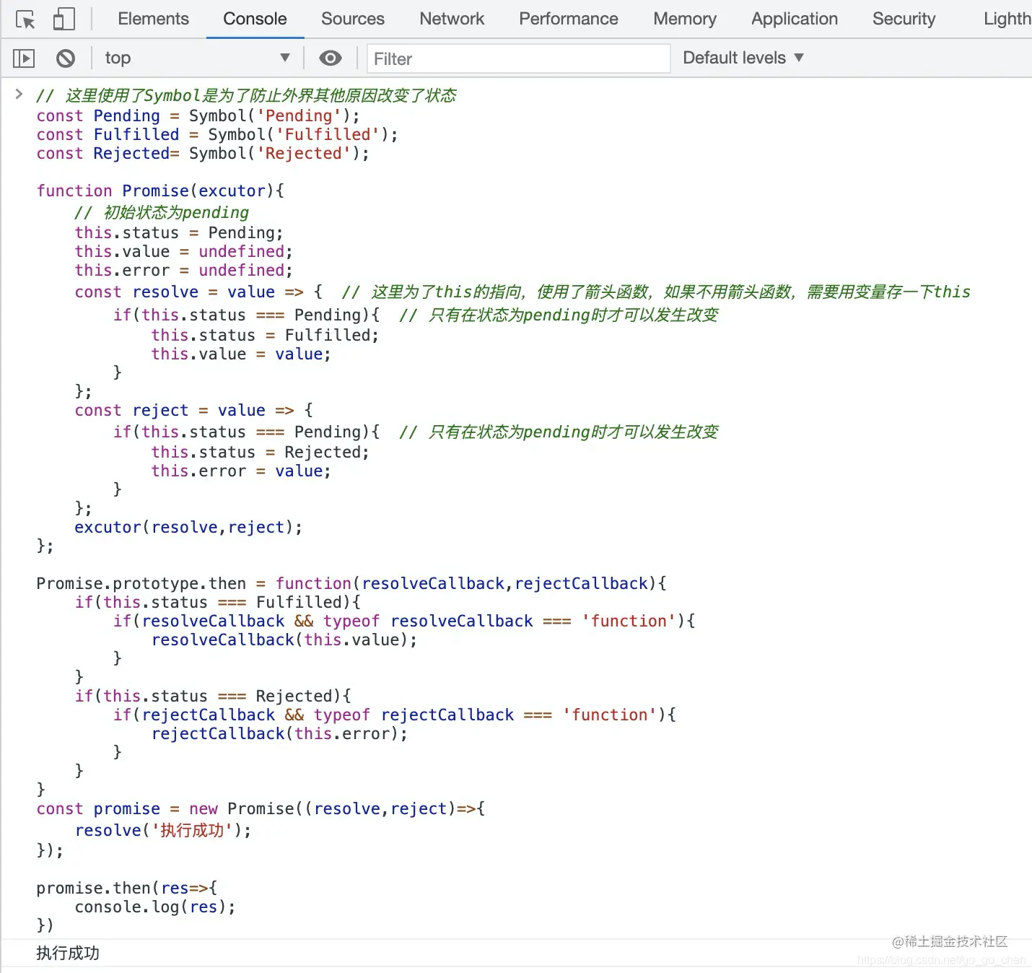This screenshot has width=1032, height=973.
Task: Click the 'this.status = Pending;' line
Action: 179,232
